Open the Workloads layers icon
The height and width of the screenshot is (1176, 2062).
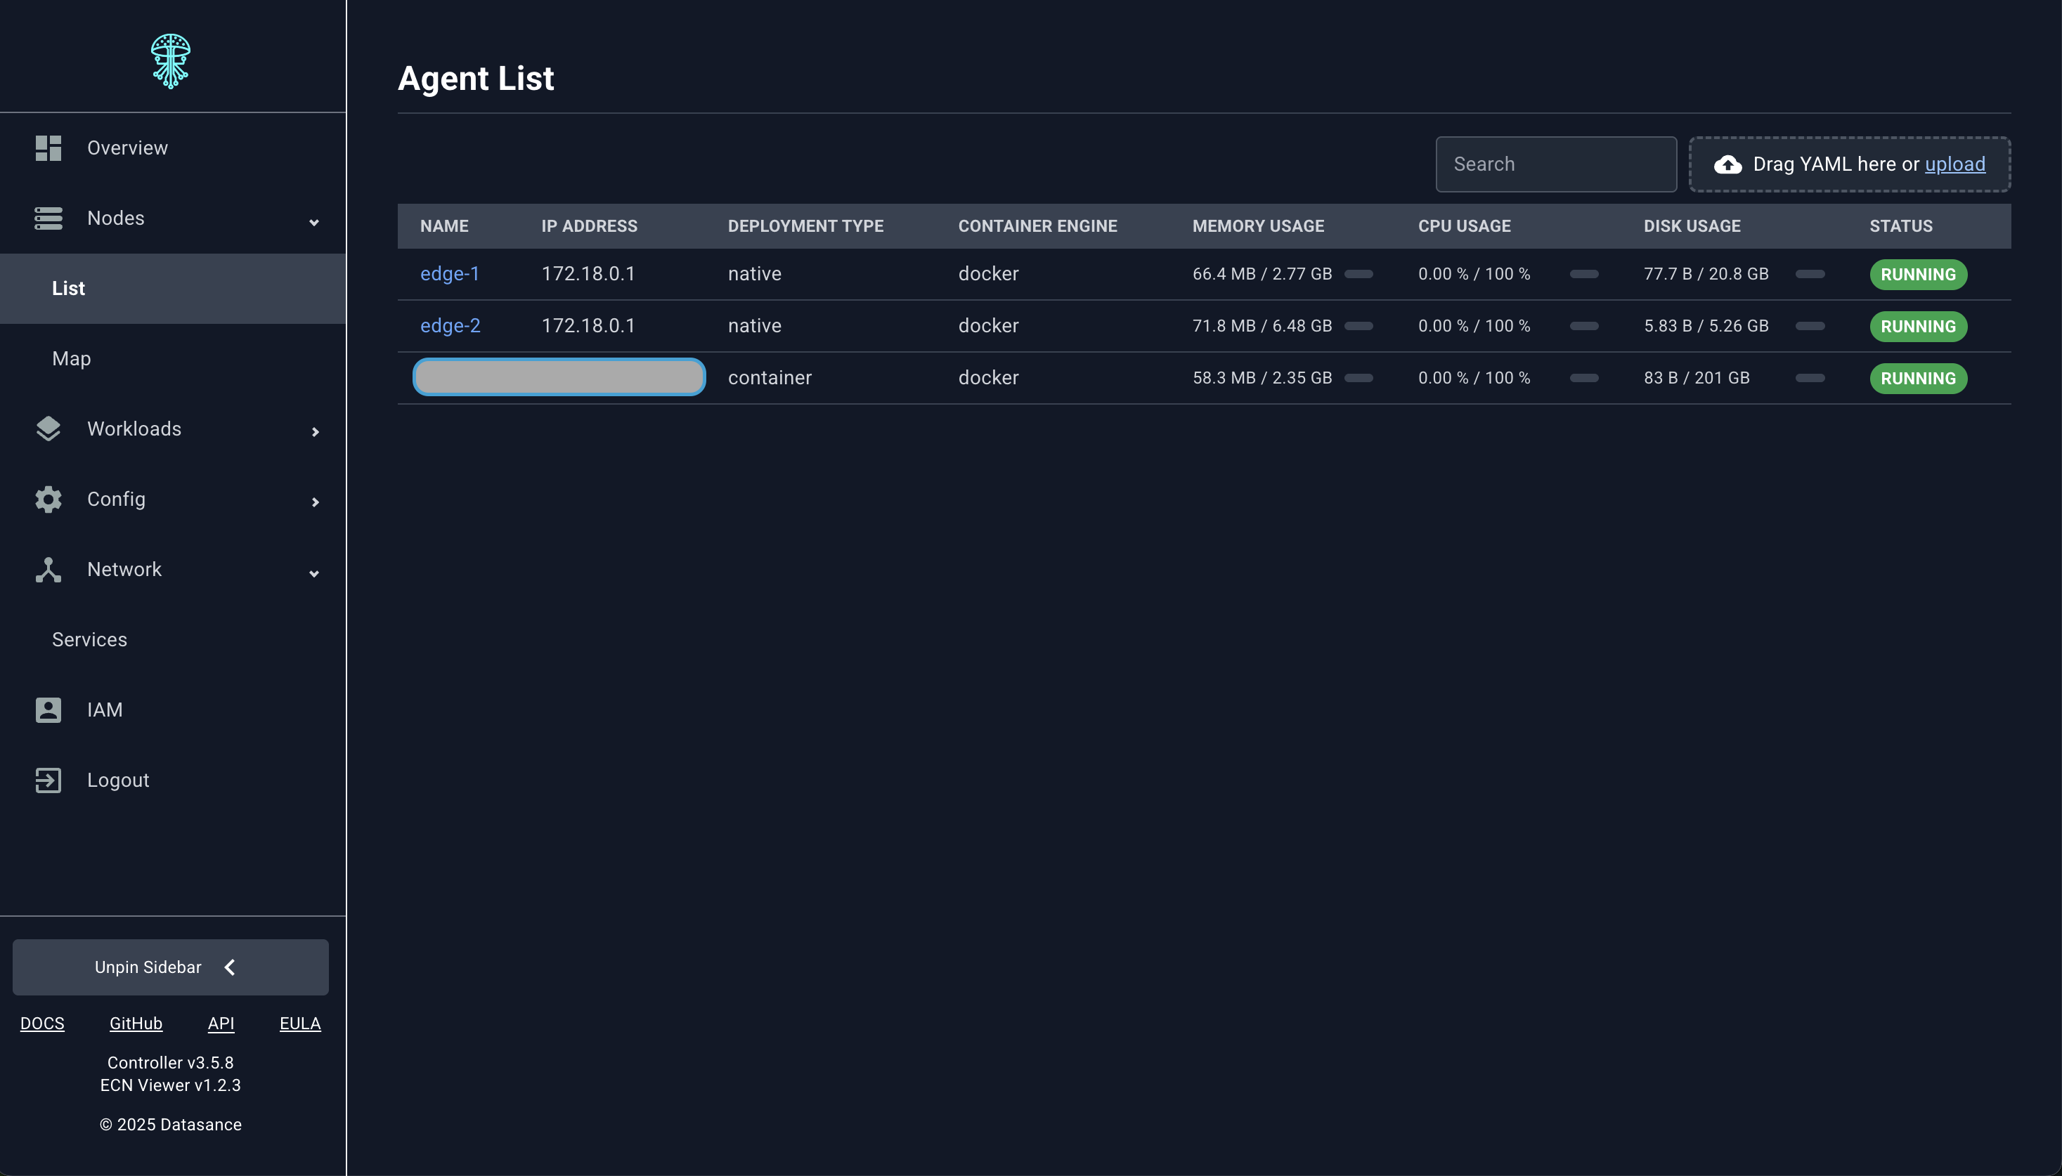[47, 429]
